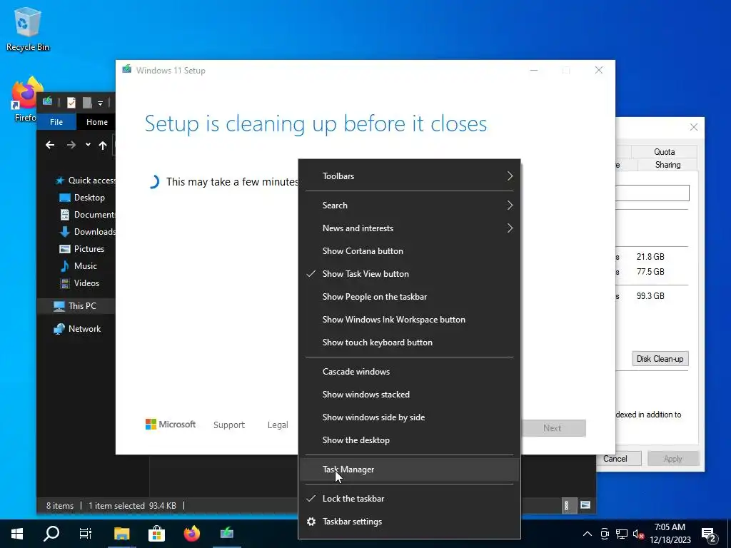
Task: Expand the Toolbars submenu
Action: [409, 176]
